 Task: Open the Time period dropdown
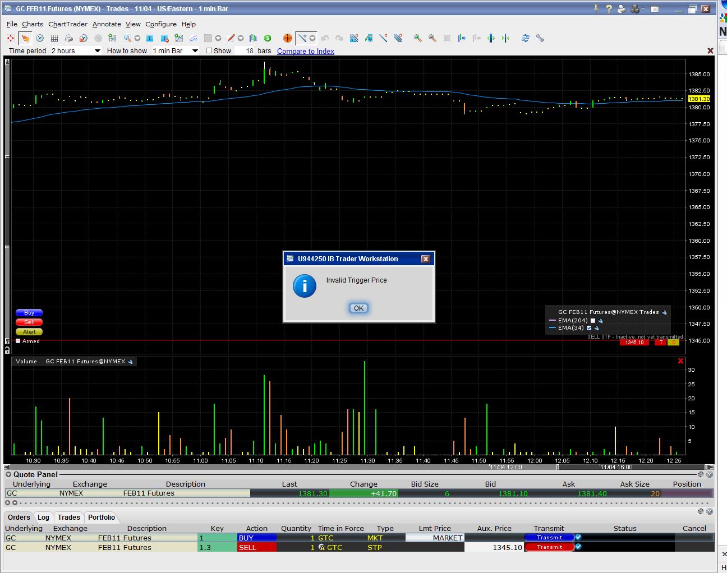pos(97,51)
